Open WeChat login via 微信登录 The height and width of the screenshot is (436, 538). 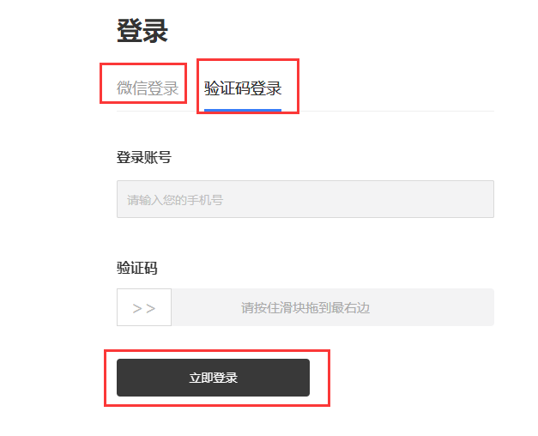coord(148,88)
